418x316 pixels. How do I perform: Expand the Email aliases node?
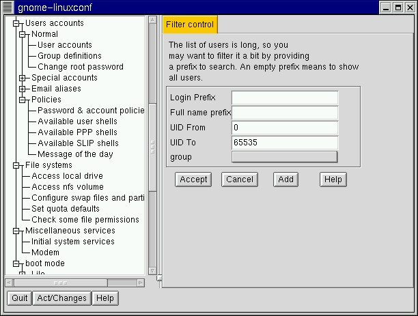click(x=22, y=89)
